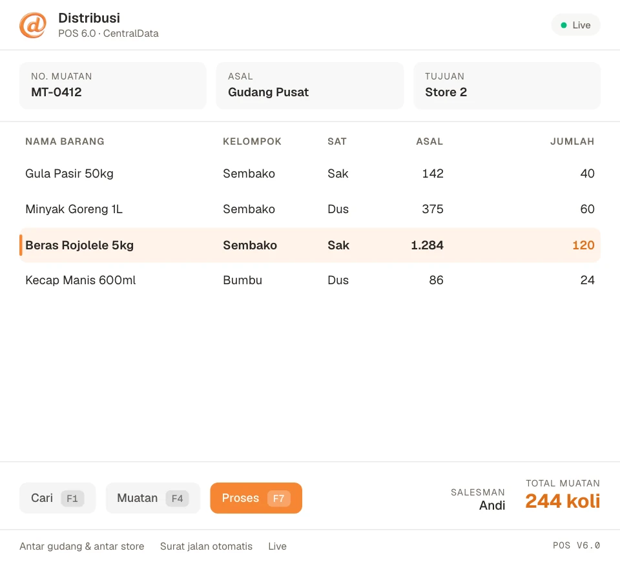Click Jumlah value 24 for Kecap Manis
Screen dimensions: 620x562
point(587,280)
